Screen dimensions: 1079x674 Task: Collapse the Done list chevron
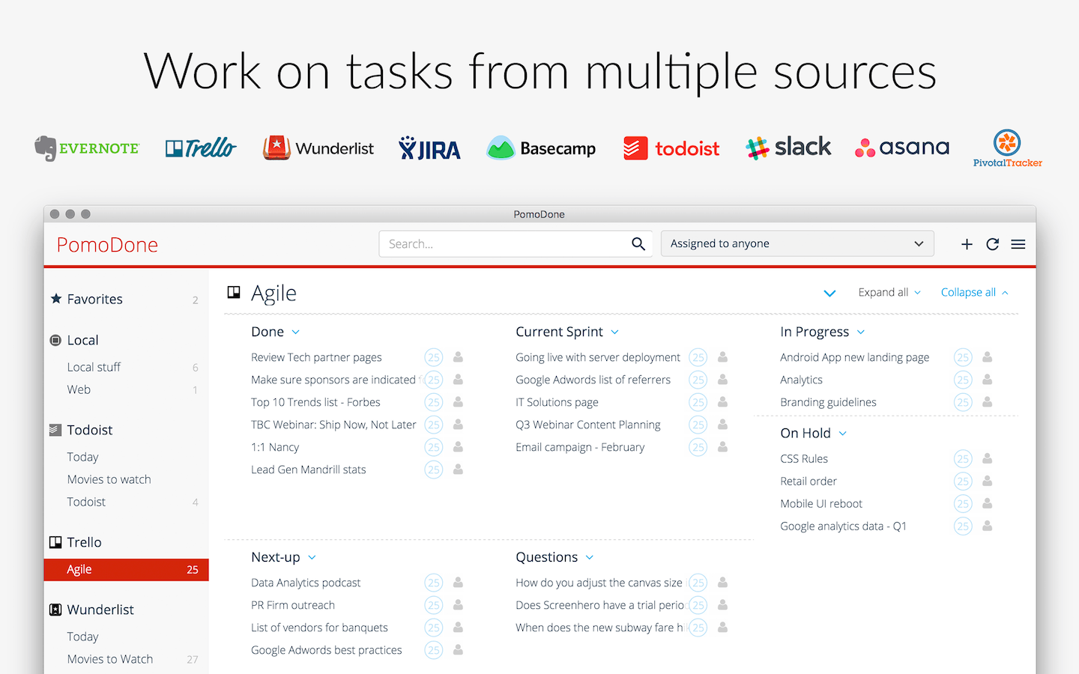(x=296, y=332)
